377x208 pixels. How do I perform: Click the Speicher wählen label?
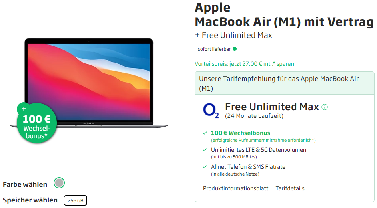[x=30, y=200]
